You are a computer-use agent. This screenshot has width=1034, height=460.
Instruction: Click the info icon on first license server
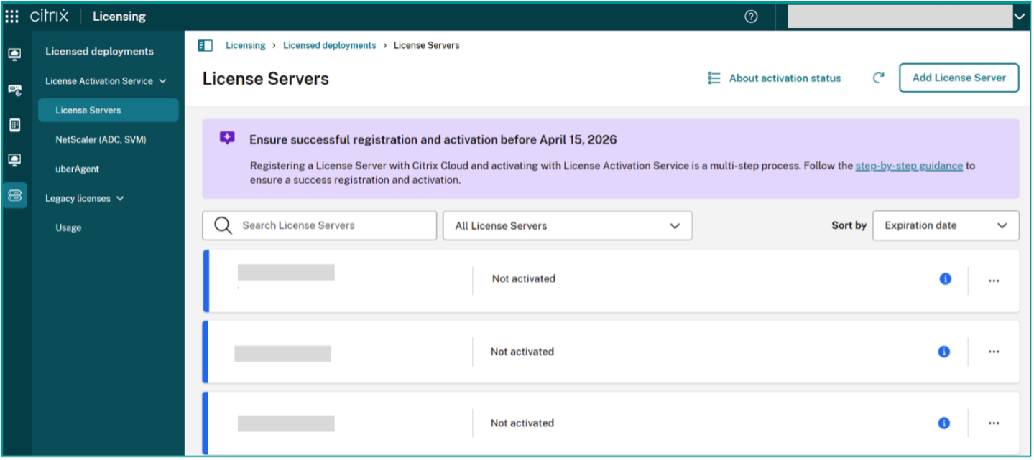[945, 279]
